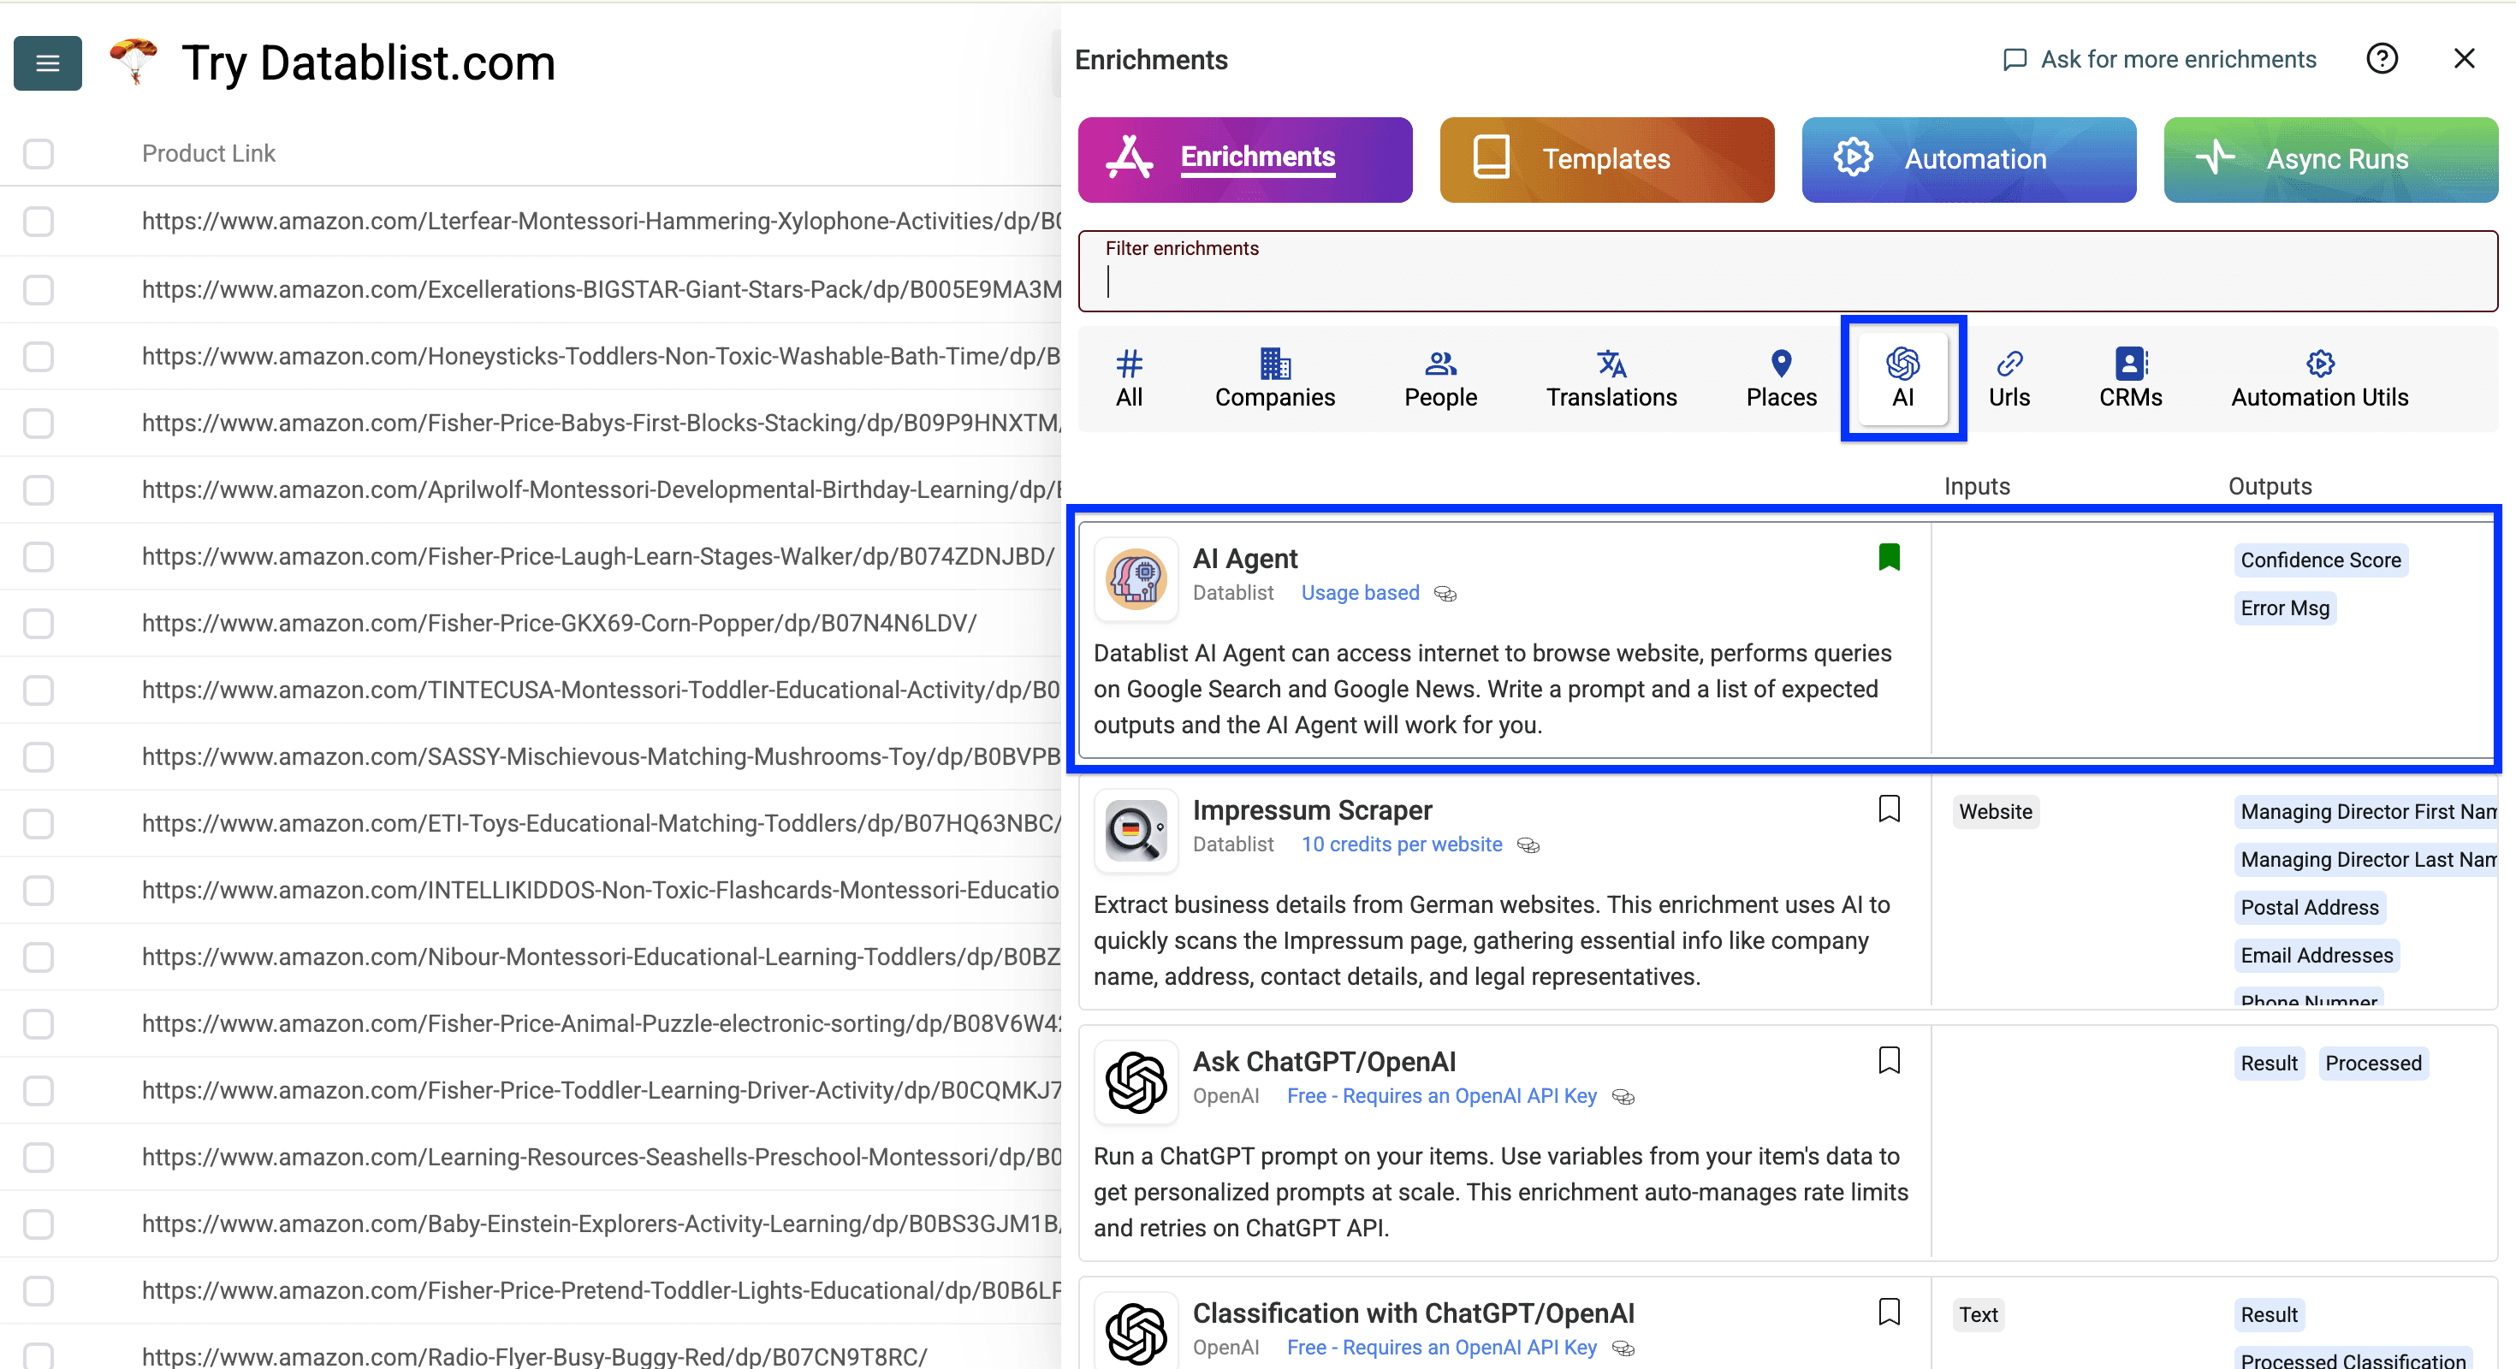Open the Companies enrichment category
The height and width of the screenshot is (1369, 2516).
(x=1274, y=377)
